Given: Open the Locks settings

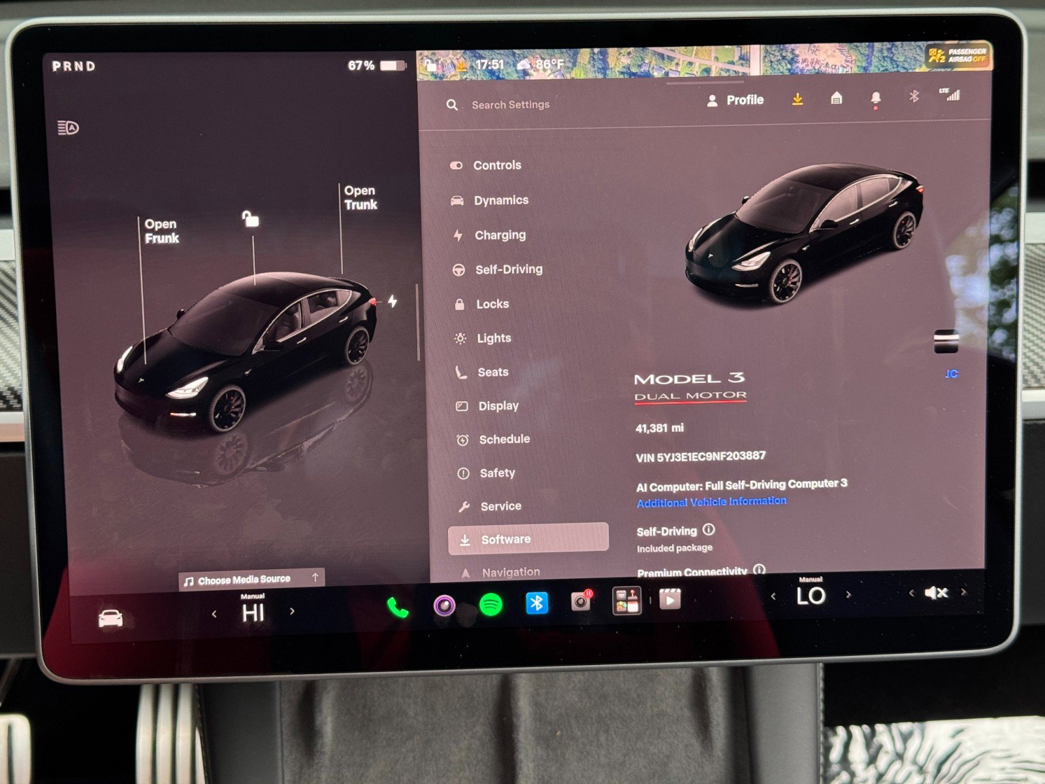Looking at the screenshot, I should tap(481, 304).
